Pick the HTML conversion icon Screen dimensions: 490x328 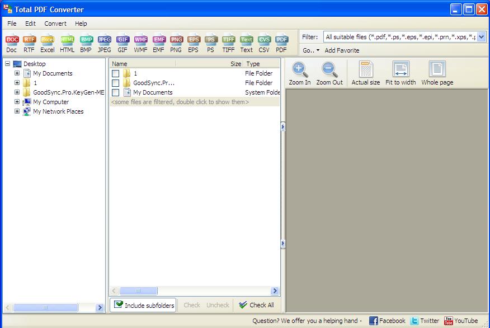(x=67, y=43)
